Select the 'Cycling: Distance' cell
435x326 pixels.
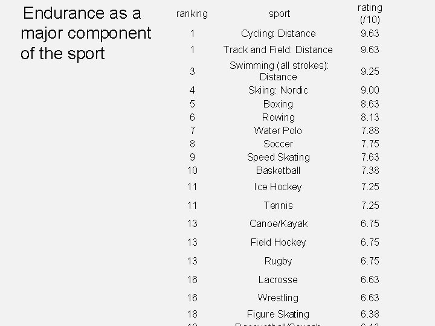(278, 34)
